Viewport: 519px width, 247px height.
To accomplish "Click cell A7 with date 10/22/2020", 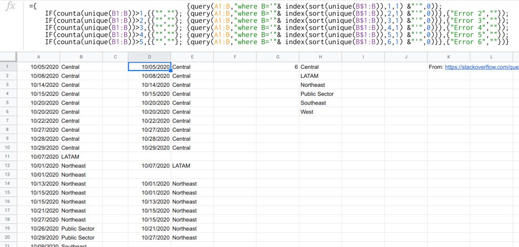I will (x=38, y=121).
